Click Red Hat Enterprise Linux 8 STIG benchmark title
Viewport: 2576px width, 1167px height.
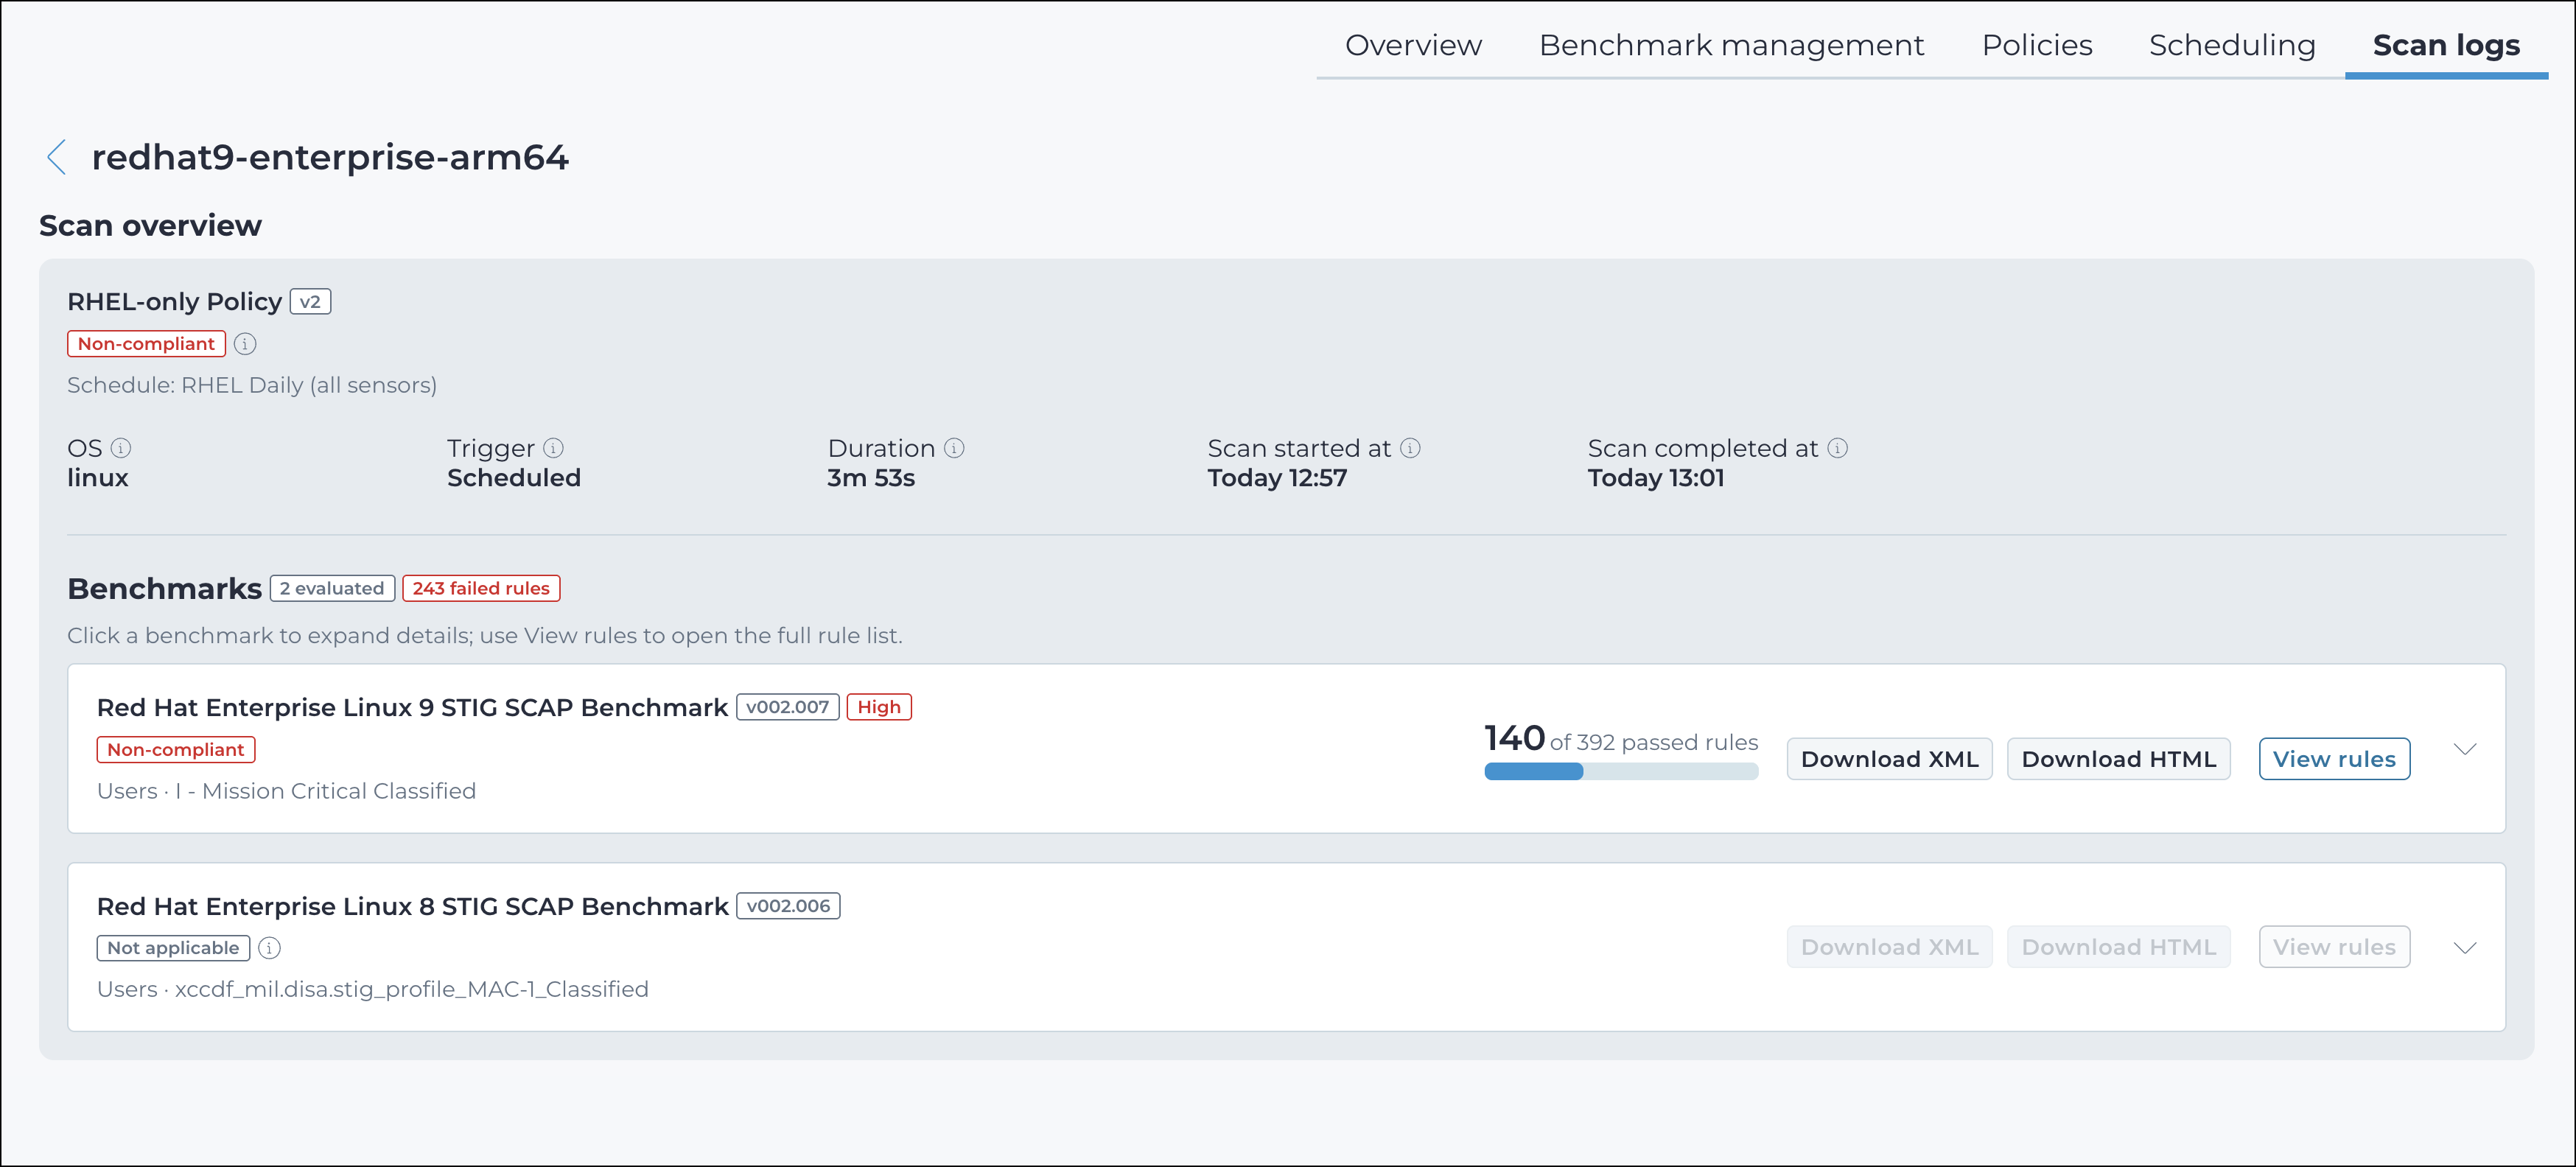(412, 906)
